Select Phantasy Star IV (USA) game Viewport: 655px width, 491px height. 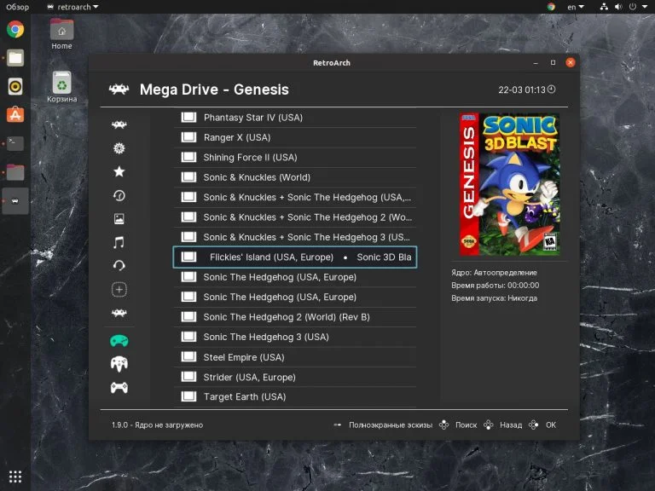pyautogui.click(x=252, y=118)
